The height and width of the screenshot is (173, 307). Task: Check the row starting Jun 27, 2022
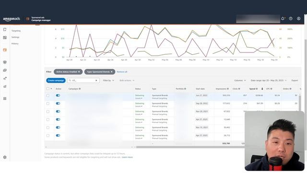click(x=48, y=96)
